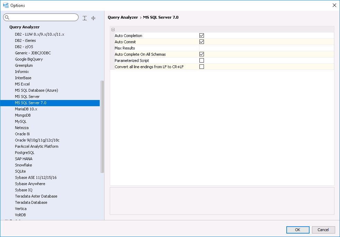
Task: Click the collapse all tree icon
Action: click(x=93, y=18)
